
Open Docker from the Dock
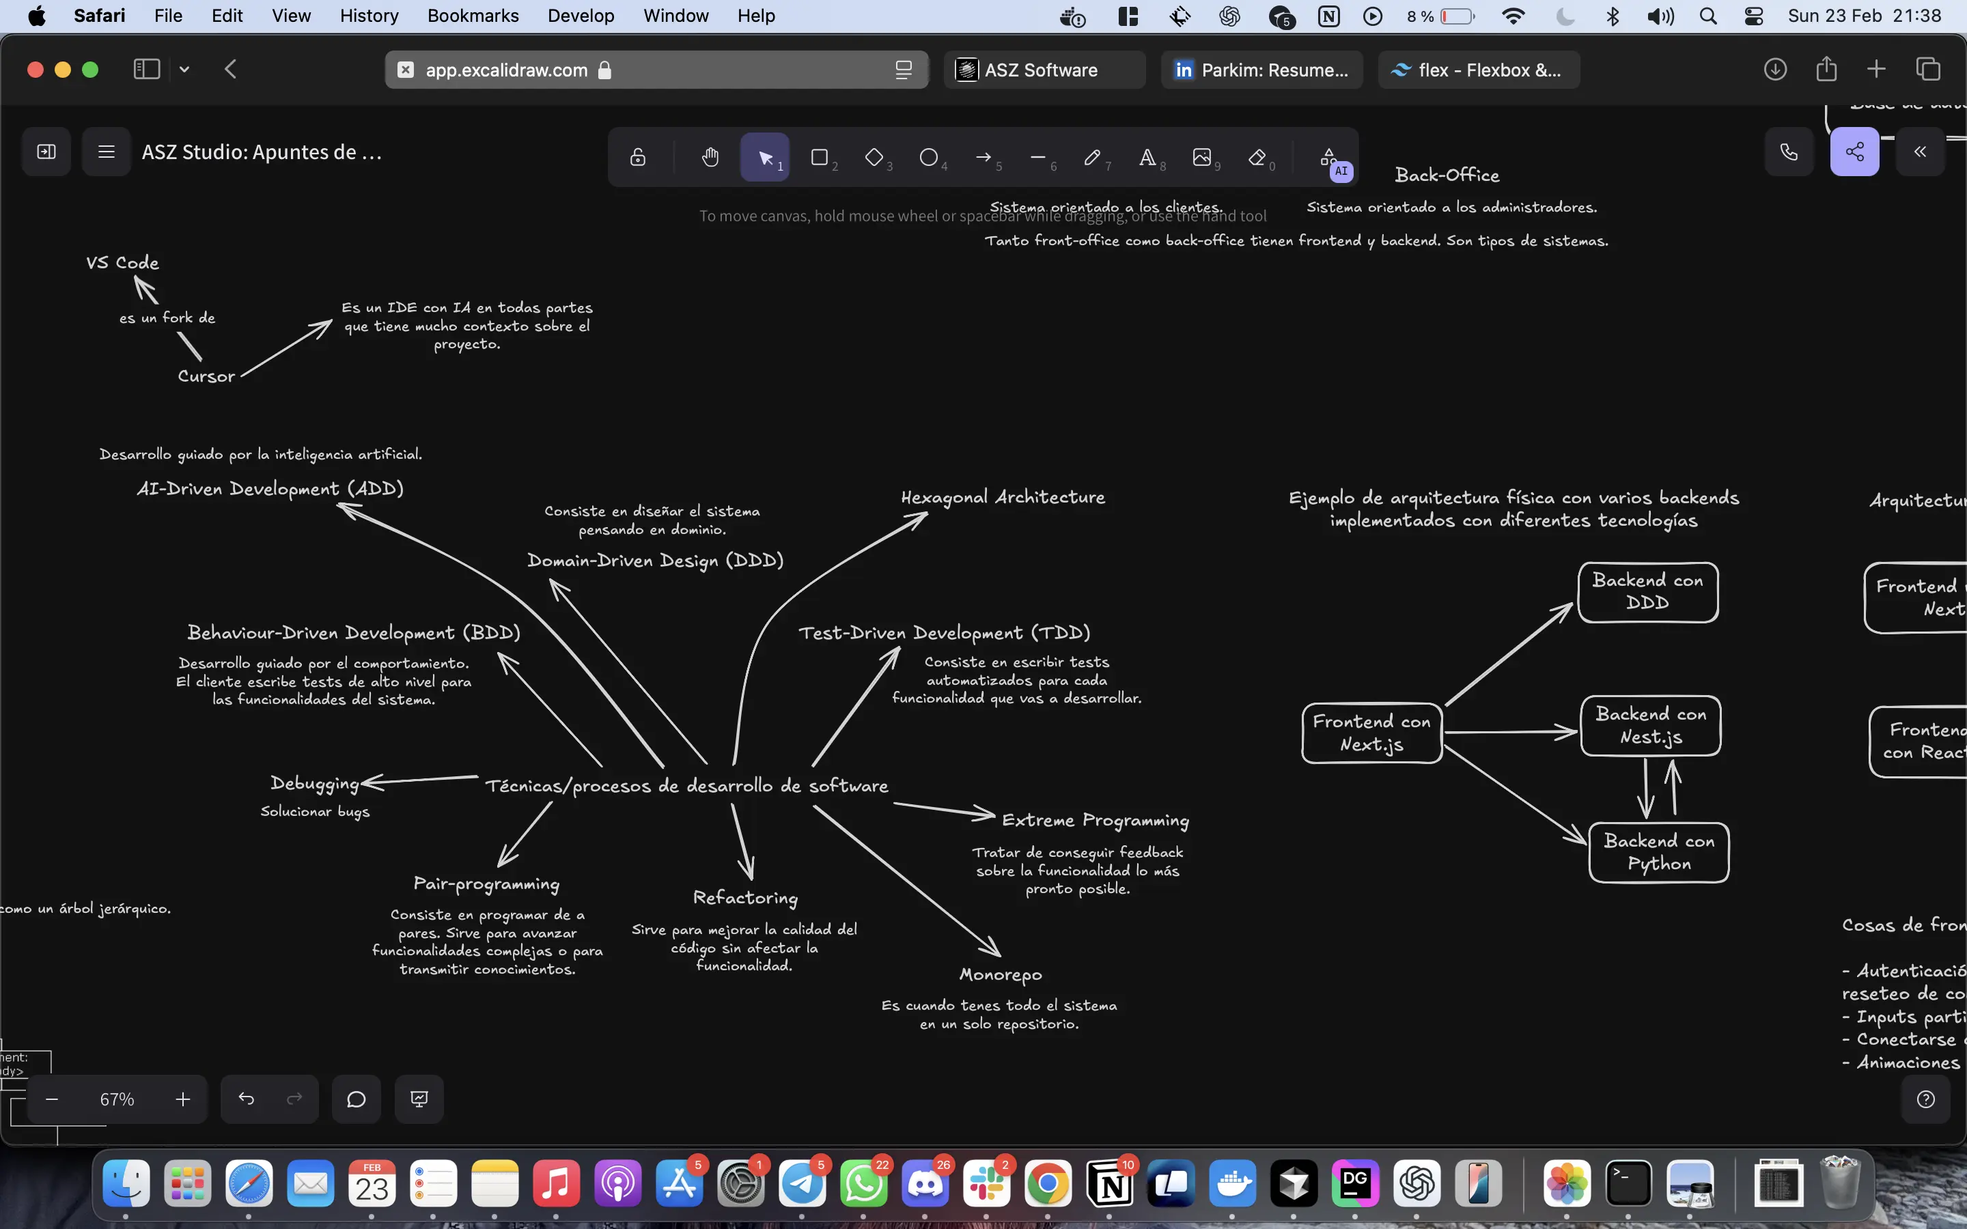pos(1232,1183)
